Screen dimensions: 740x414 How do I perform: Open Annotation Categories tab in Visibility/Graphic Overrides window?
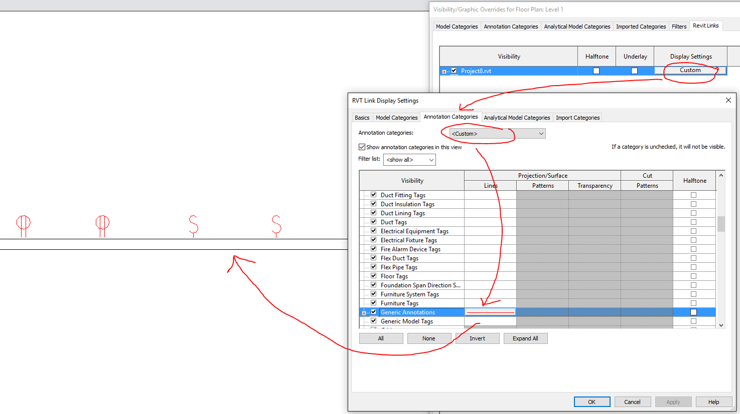[x=511, y=27]
